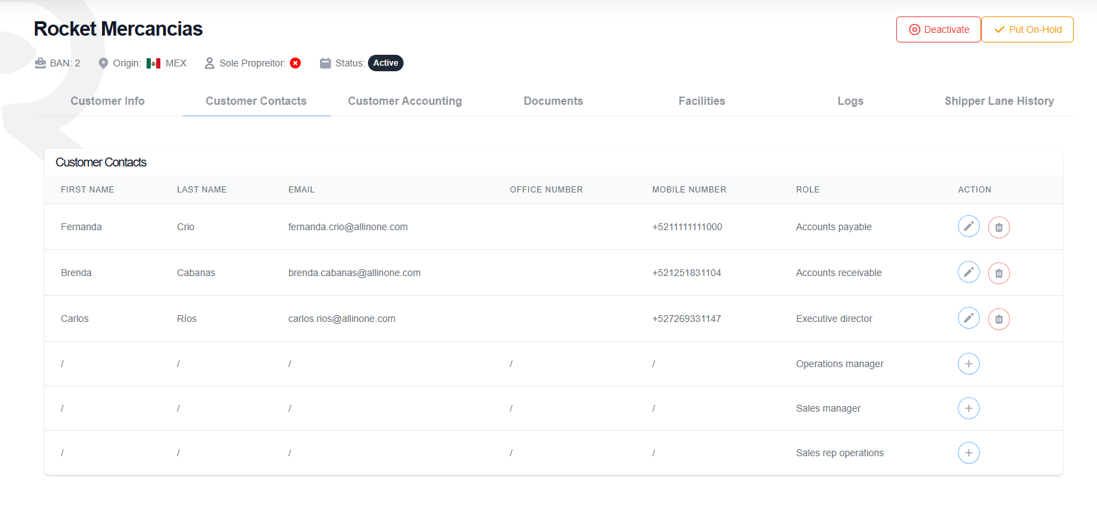Go to the Facilities tab

point(702,101)
